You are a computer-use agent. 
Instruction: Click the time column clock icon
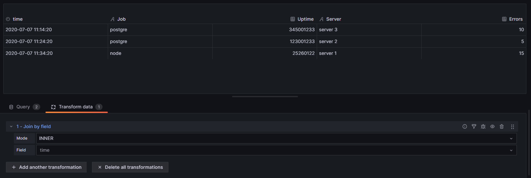(8, 19)
